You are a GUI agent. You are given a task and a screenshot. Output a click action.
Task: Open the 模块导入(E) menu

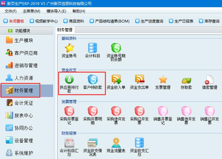pyautogui.click(x=56, y=11)
